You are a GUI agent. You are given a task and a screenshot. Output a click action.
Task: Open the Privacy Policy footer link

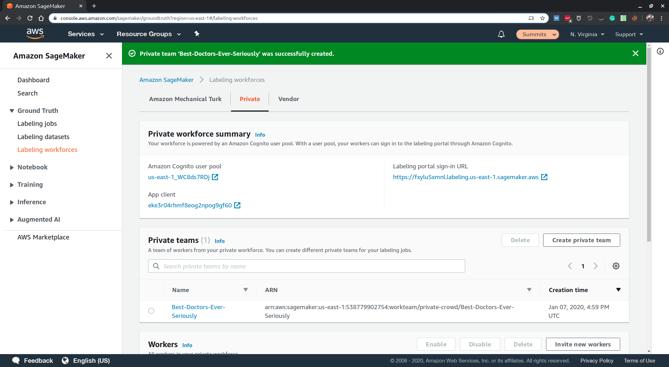pos(597,360)
